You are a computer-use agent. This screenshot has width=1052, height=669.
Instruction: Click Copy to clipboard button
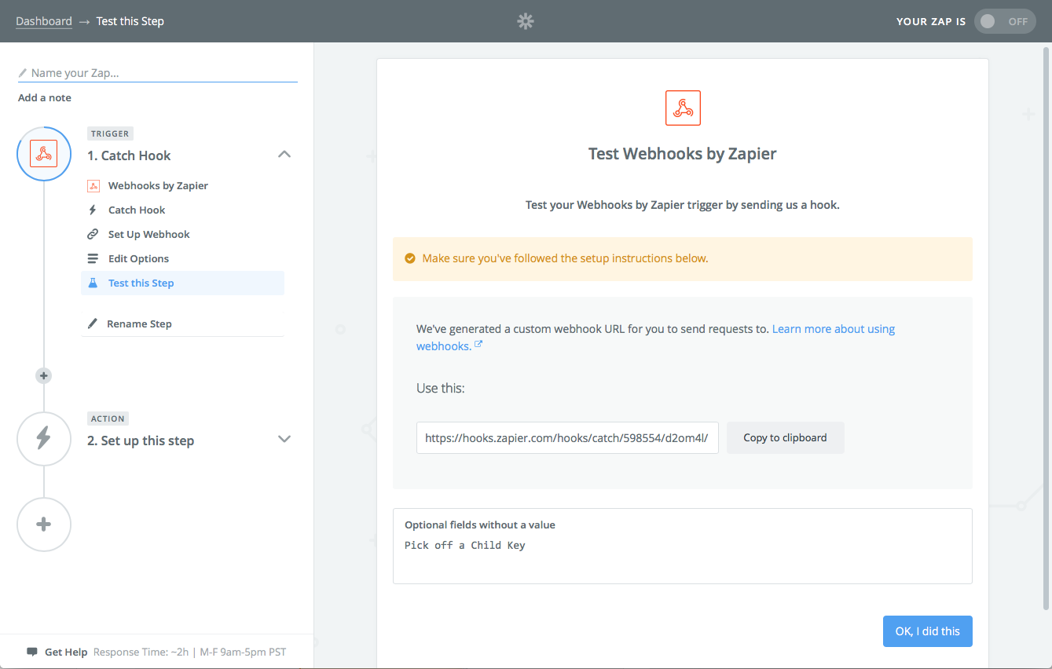click(x=786, y=438)
